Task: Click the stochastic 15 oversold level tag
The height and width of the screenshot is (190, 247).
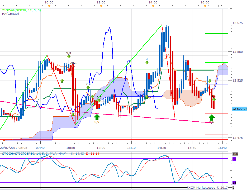Action: (x=234, y=183)
